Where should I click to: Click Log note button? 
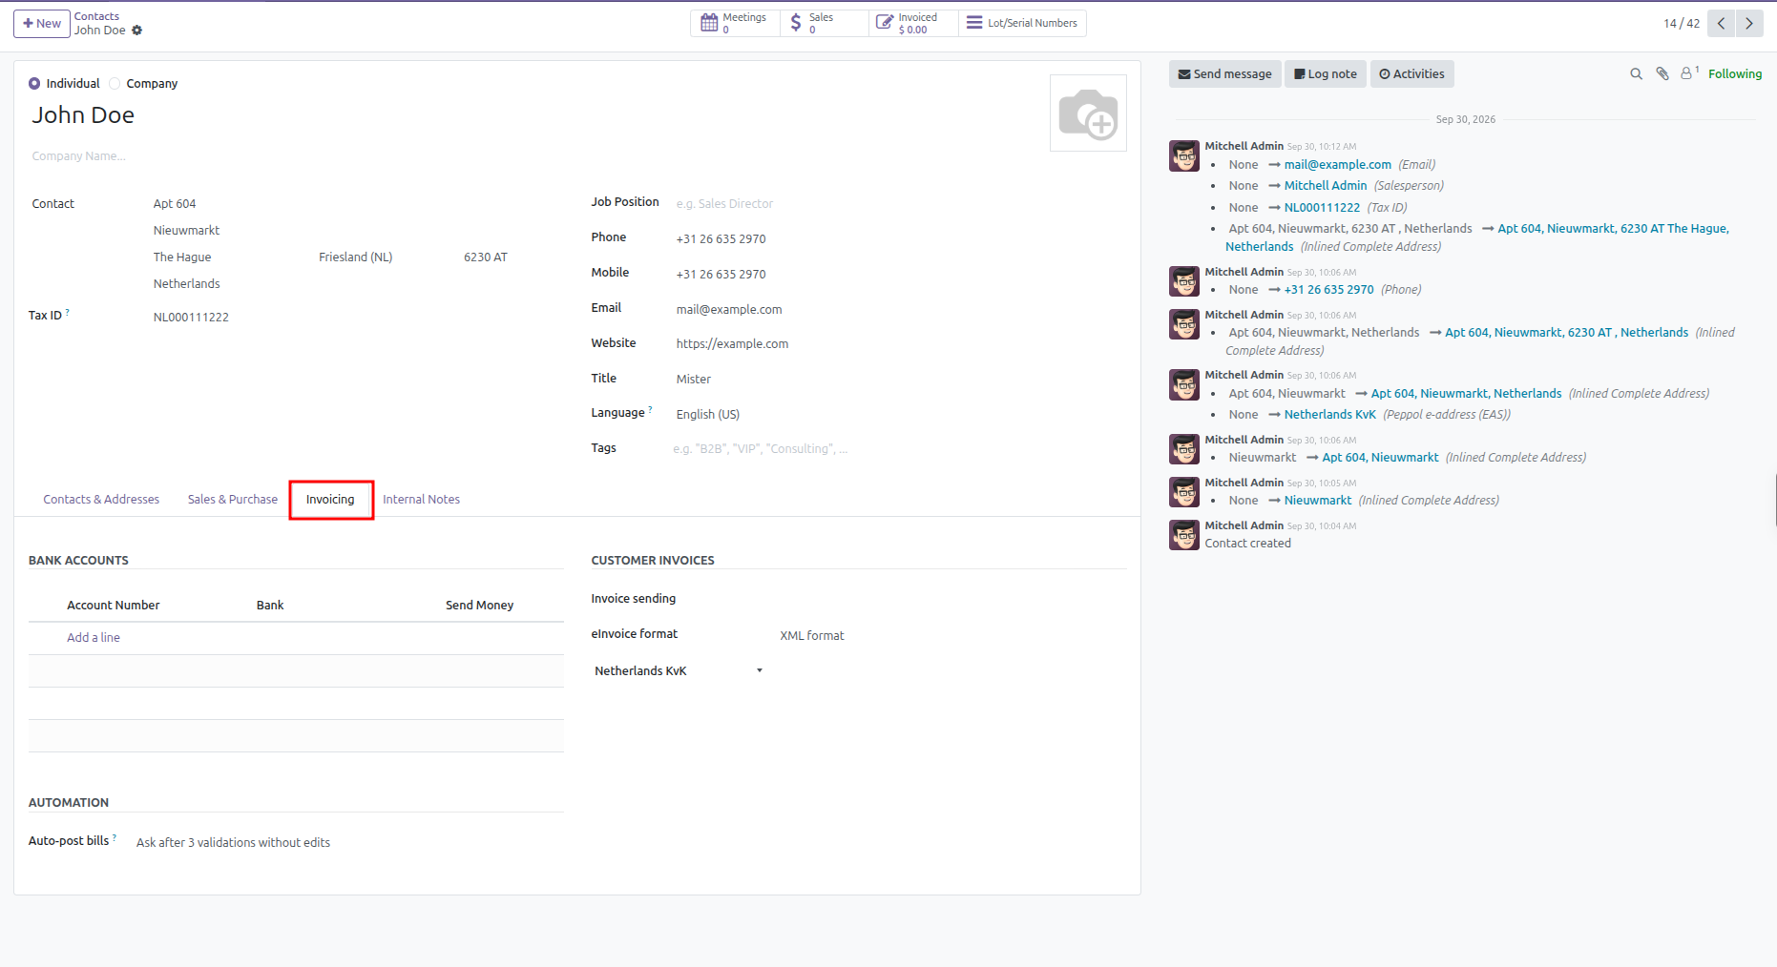tap(1325, 74)
